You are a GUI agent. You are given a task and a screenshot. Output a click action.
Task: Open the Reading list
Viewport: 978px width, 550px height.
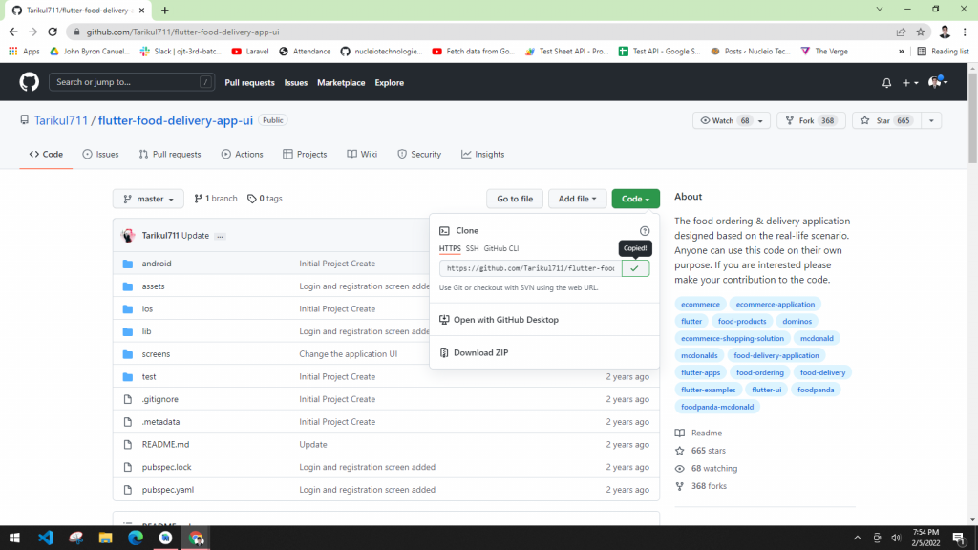[943, 52]
